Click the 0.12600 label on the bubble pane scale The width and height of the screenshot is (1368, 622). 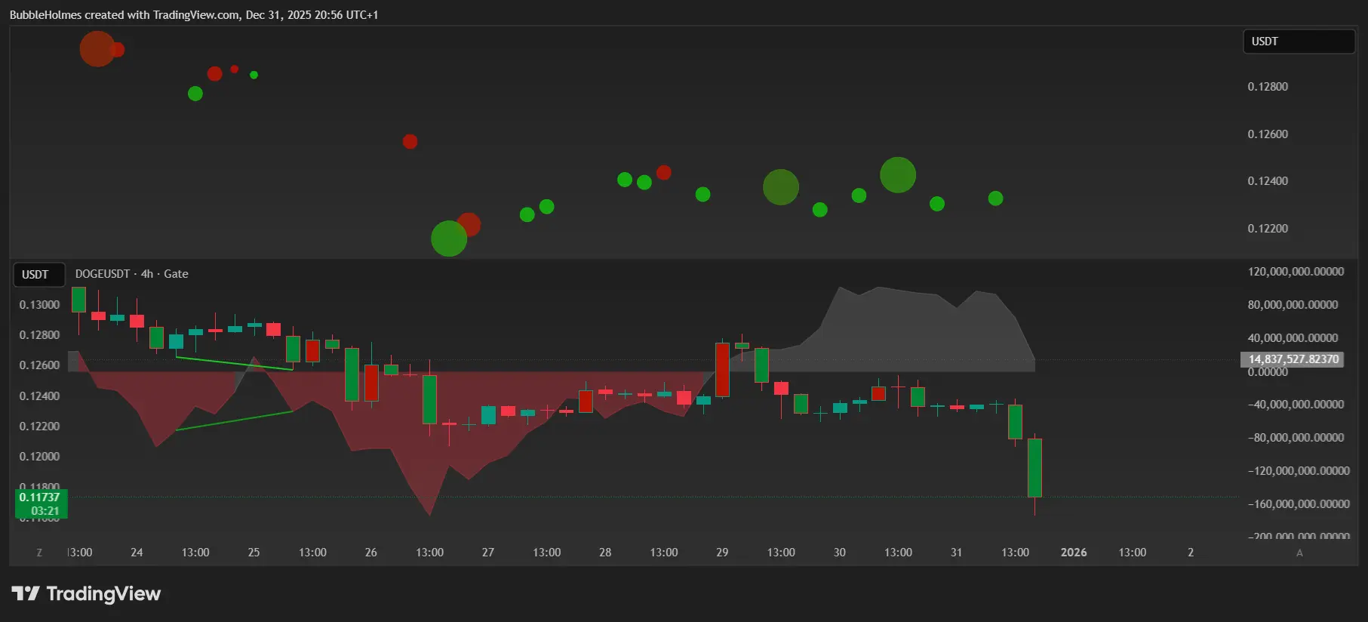click(x=1268, y=134)
